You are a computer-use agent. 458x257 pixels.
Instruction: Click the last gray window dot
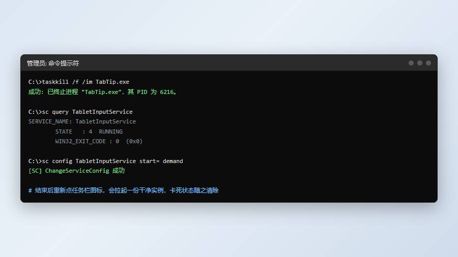(x=428, y=63)
